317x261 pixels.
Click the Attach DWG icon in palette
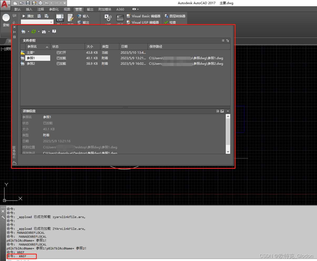point(23,31)
